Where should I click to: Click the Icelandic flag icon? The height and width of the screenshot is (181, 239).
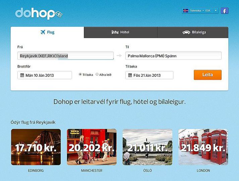point(185,11)
